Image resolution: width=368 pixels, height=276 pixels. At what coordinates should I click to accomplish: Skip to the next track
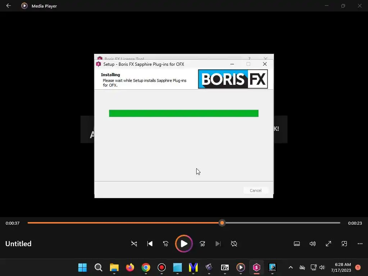(218, 244)
